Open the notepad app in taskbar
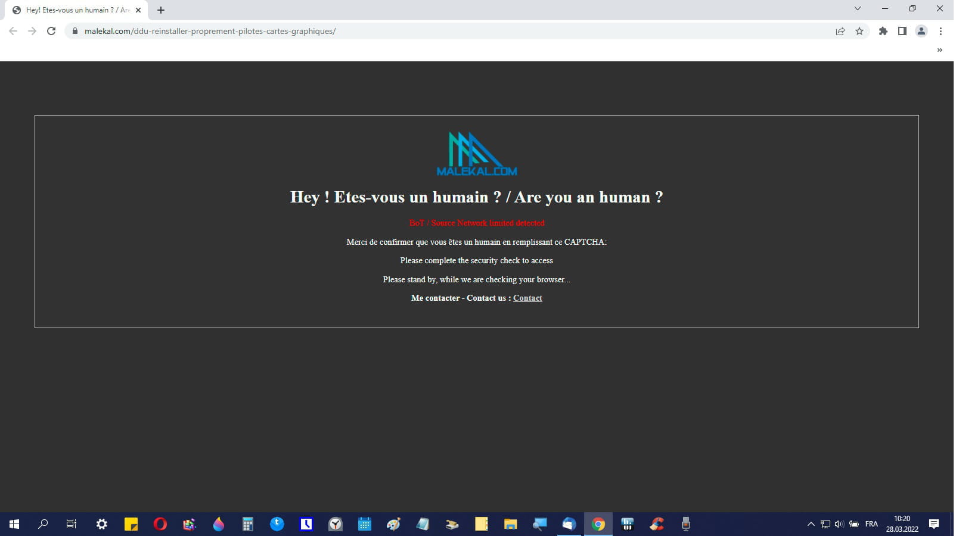Image resolution: width=956 pixels, height=536 pixels. tap(423, 524)
